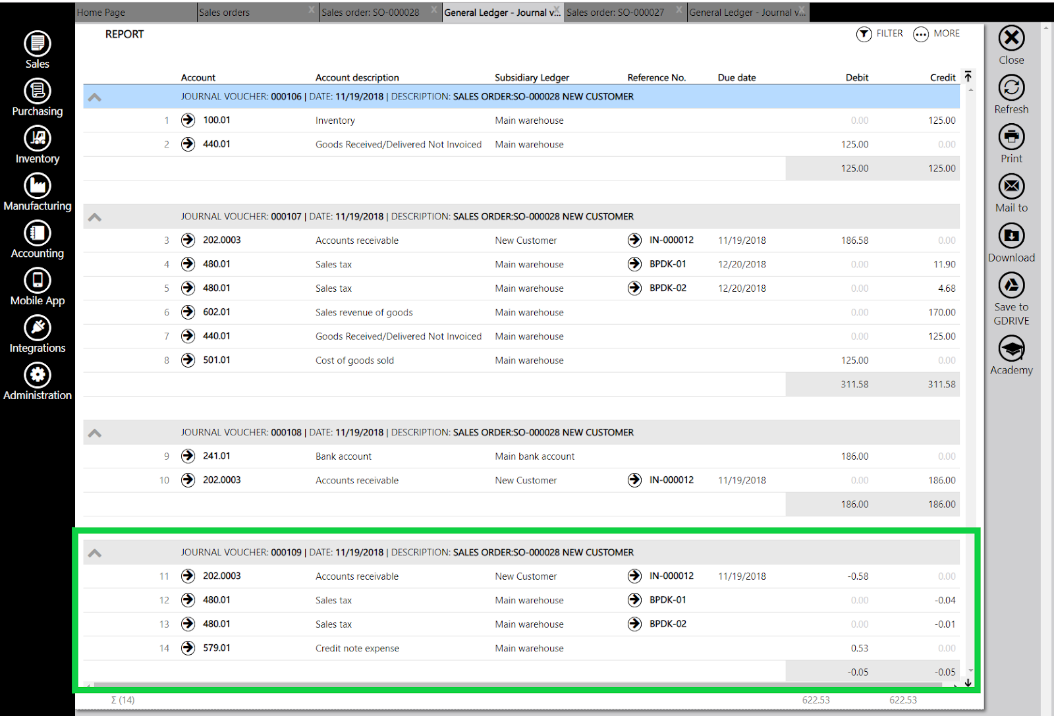This screenshot has width=1054, height=716.
Task: Open the MORE menu
Action: point(936,34)
